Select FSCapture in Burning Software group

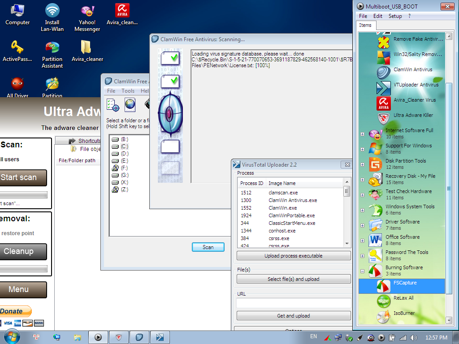(x=402, y=286)
